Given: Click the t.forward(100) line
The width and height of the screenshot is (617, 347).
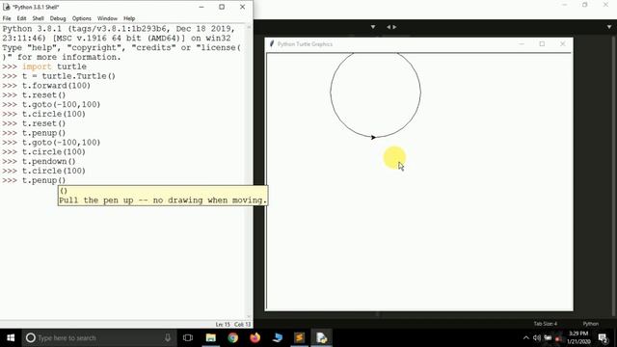Looking at the screenshot, I should click(x=56, y=86).
